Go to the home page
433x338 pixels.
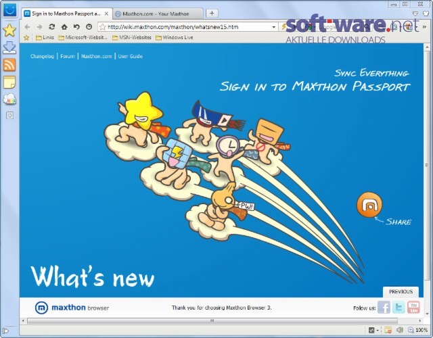[x=64, y=27]
